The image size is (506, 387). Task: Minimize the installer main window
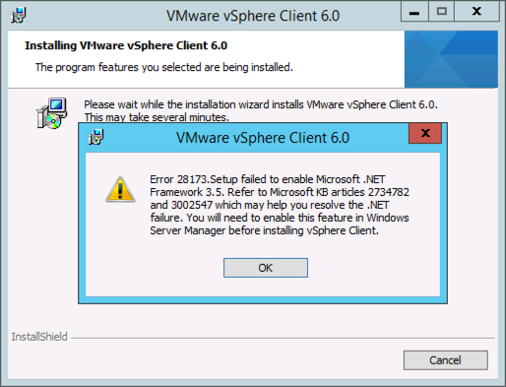[414, 12]
